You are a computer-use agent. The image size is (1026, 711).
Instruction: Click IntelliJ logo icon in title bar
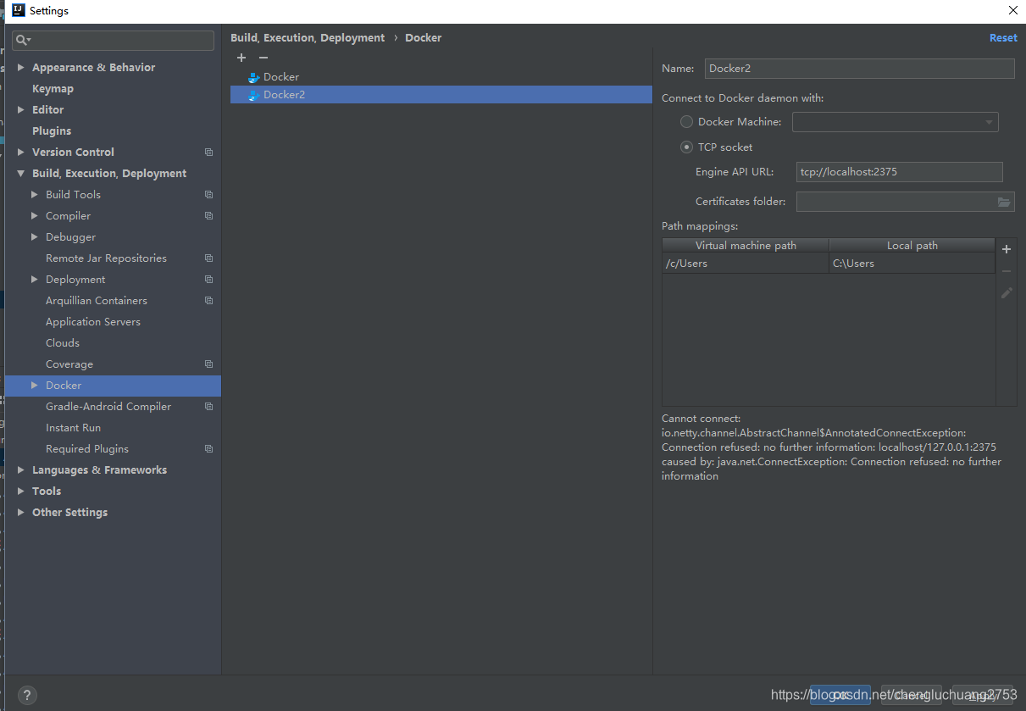coord(18,11)
